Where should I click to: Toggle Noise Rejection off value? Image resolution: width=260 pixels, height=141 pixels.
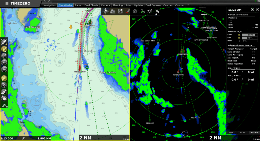253,64
